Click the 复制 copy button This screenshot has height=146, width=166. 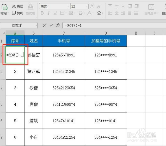[17, 13]
